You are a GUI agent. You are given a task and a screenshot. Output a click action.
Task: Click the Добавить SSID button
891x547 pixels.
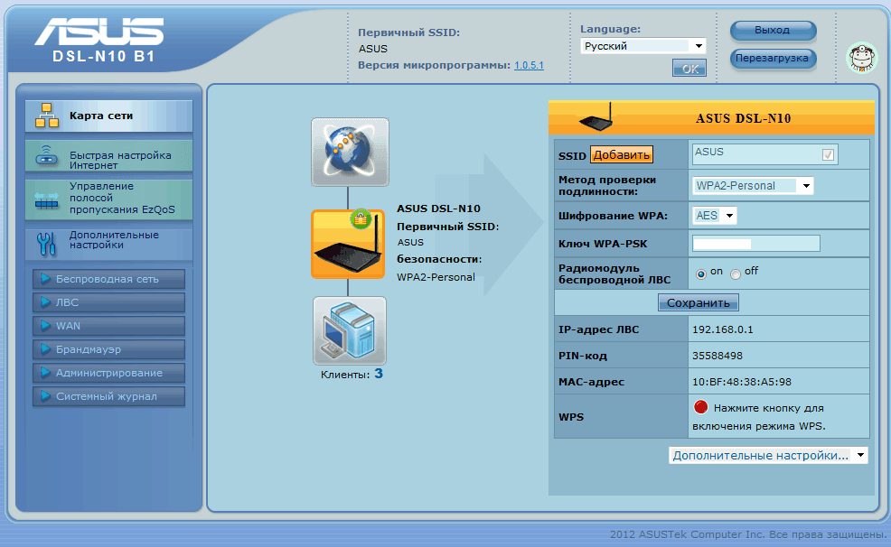tap(621, 155)
